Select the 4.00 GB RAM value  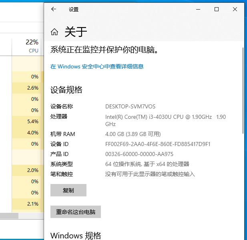pyautogui.click(x=133, y=134)
